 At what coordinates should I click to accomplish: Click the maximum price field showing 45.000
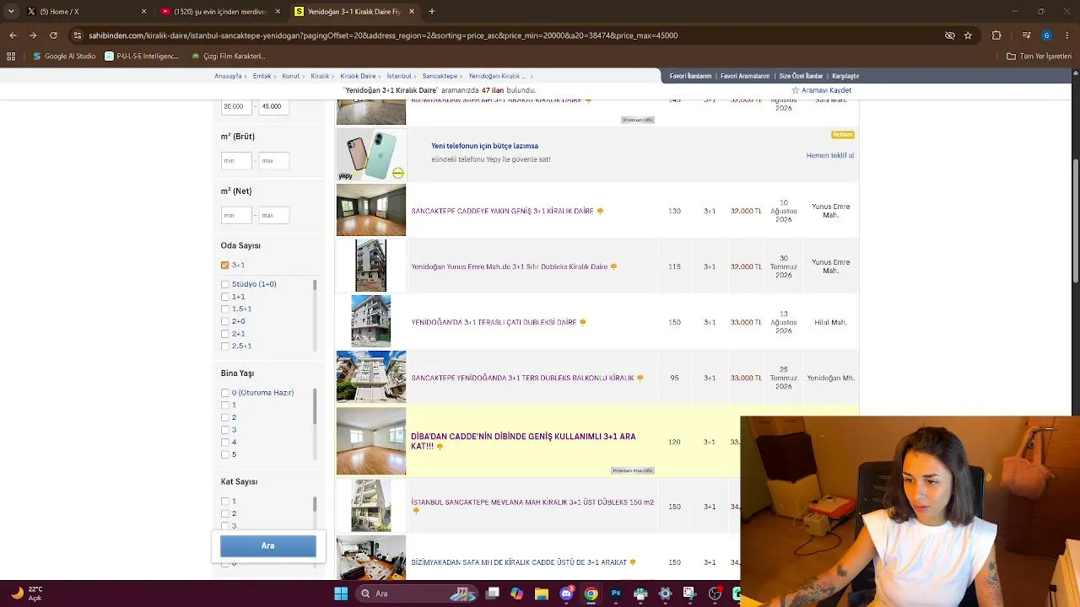pos(273,106)
